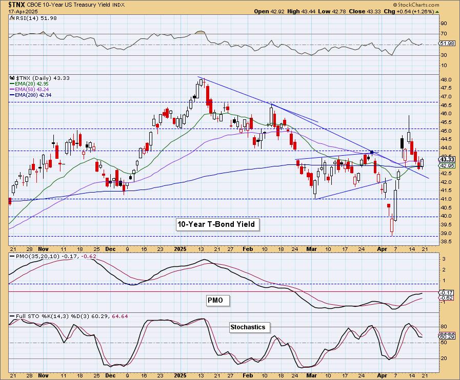Click the 10-Year T-Bond Yield annotation box

click(x=217, y=224)
